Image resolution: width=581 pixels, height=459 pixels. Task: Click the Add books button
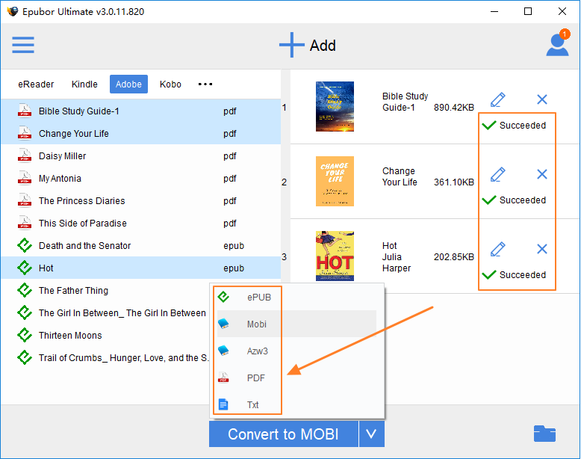click(308, 46)
